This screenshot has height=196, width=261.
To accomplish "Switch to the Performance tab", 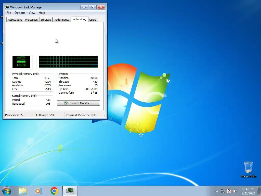I will pos(61,20).
